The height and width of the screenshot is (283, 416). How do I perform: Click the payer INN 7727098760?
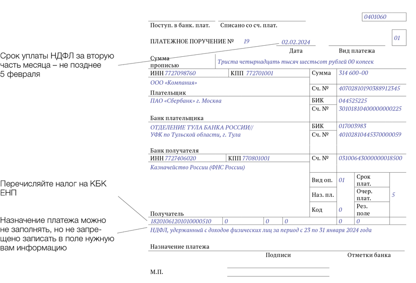tap(180, 74)
